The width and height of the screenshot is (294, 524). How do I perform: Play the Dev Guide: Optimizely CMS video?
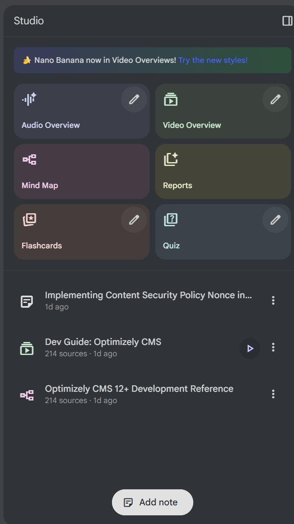point(250,348)
